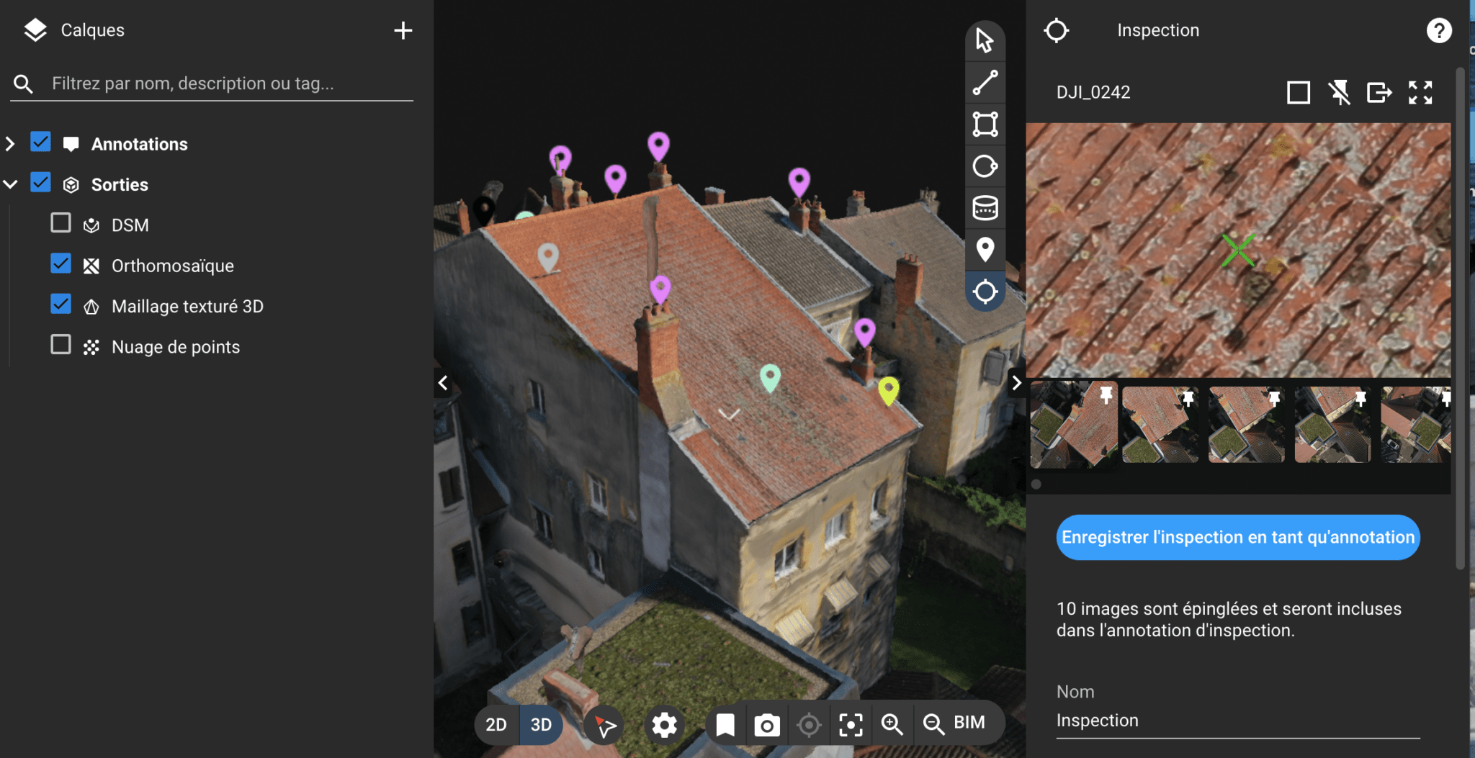Click the gray map pin on roof
The image size is (1475, 758).
click(548, 257)
